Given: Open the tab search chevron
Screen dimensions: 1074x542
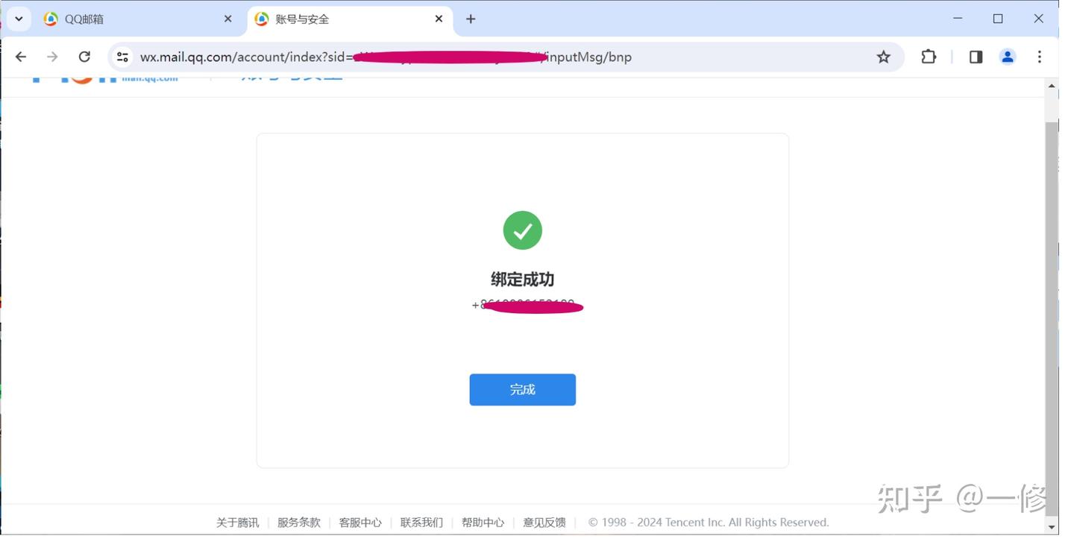Looking at the screenshot, I should [19, 19].
